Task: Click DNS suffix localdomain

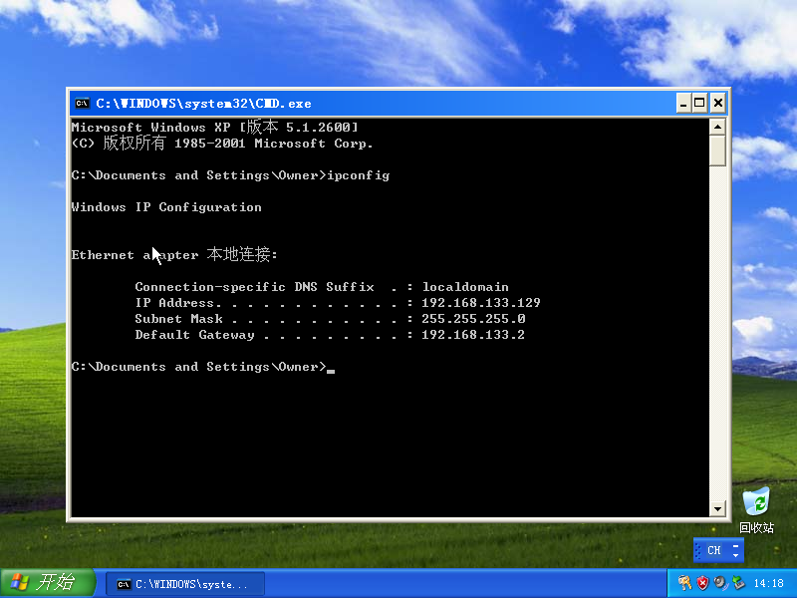Action: [465, 287]
